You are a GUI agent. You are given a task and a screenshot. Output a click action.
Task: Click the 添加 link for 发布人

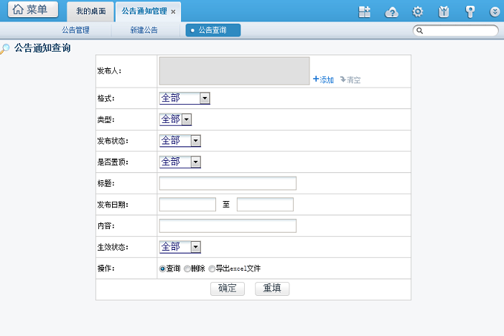(323, 80)
